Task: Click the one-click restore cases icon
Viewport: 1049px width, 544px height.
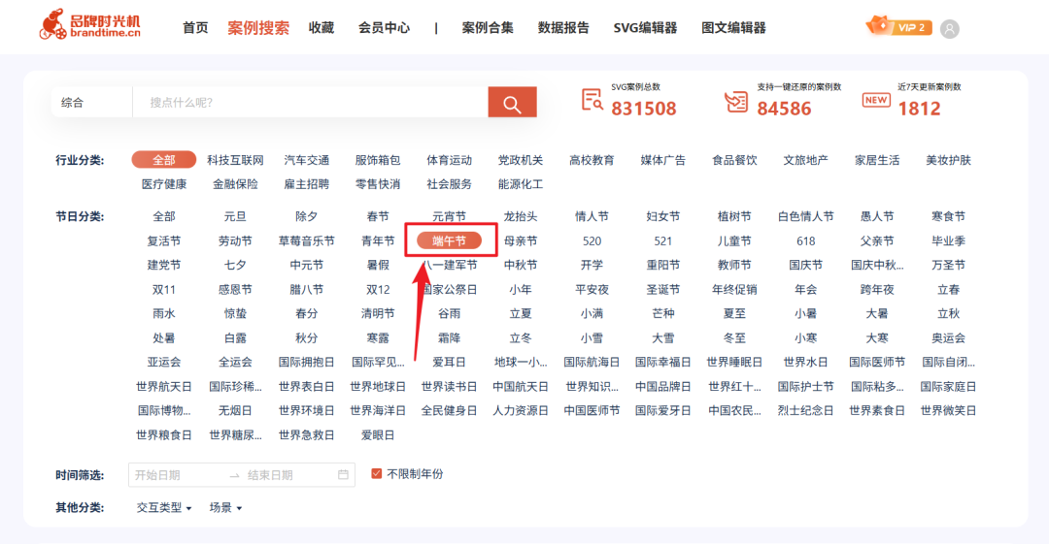Action: (x=736, y=102)
